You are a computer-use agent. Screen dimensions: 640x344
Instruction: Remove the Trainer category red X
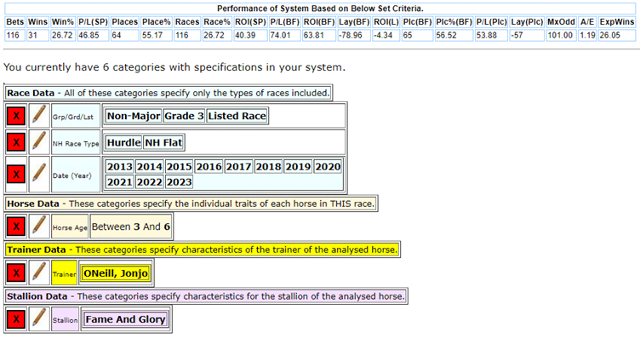16,273
